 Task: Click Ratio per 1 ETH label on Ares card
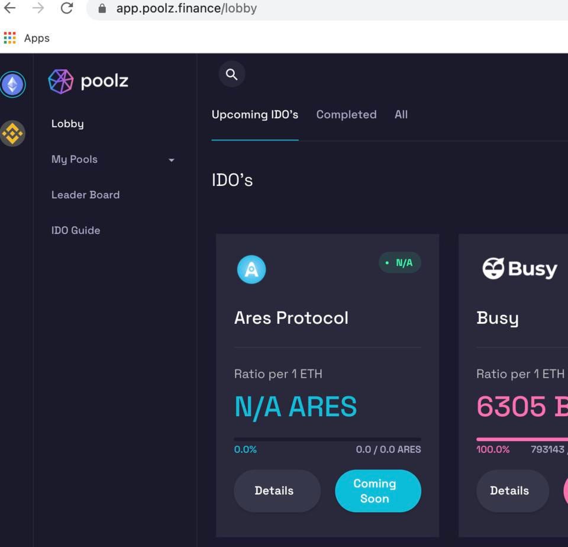(x=278, y=374)
